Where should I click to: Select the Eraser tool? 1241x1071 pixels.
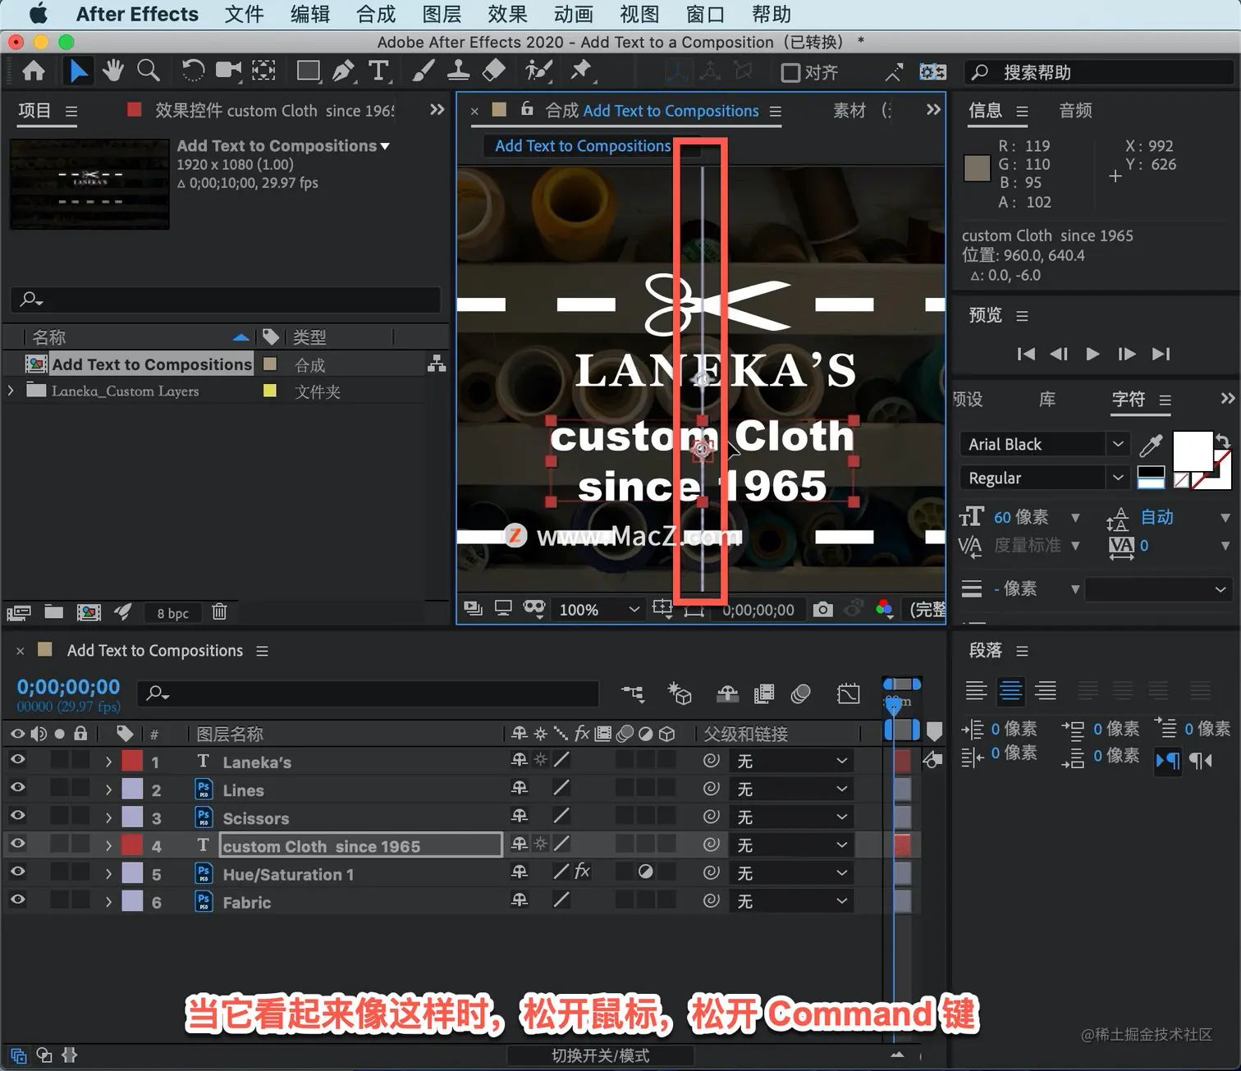[493, 71]
